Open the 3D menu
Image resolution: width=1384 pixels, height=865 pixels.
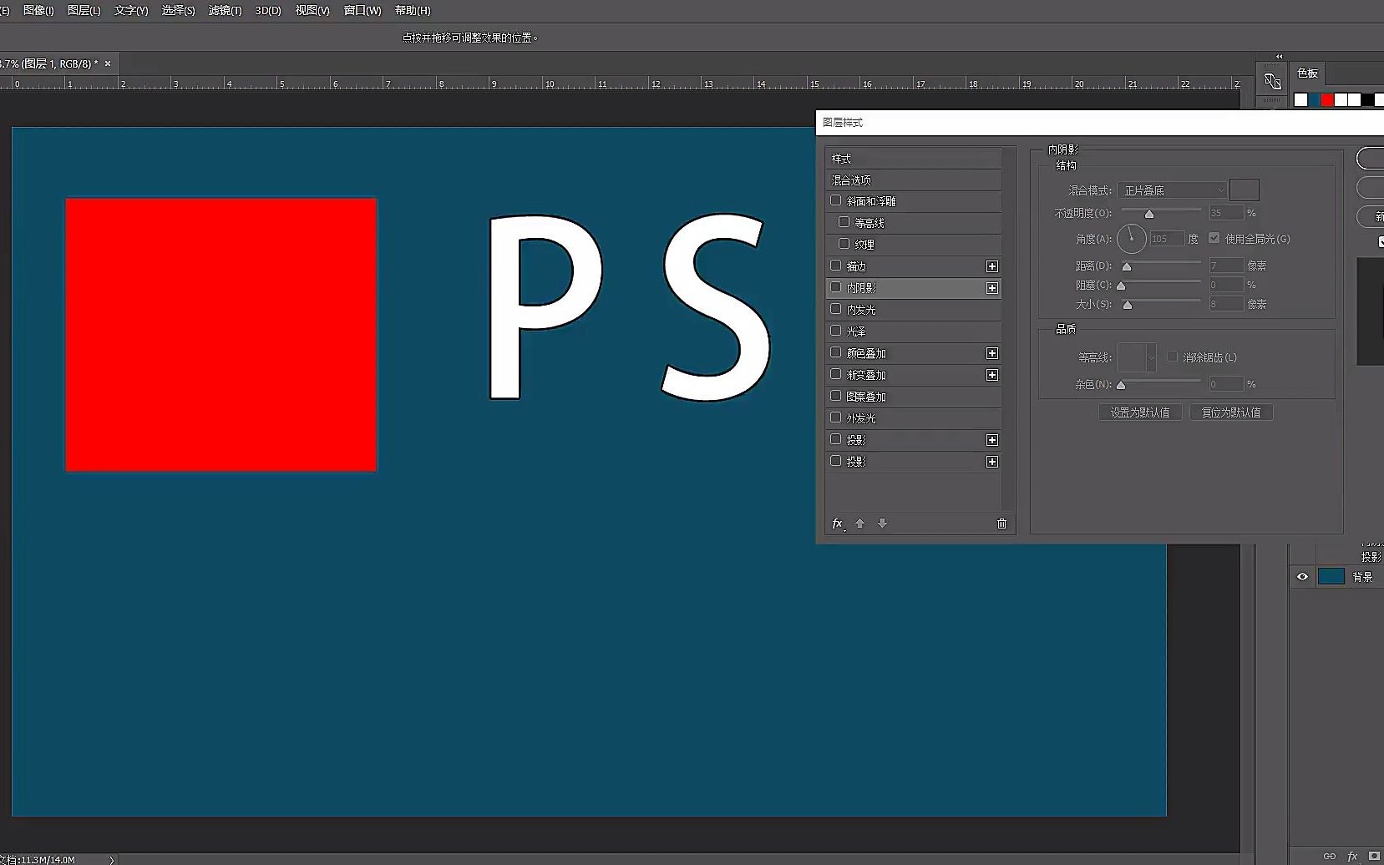(x=268, y=10)
